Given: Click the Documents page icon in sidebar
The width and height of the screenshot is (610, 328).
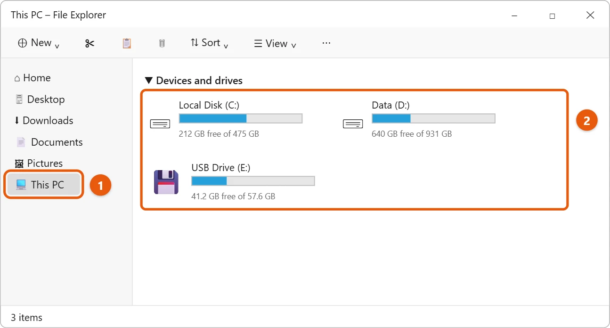Looking at the screenshot, I should click(x=21, y=142).
